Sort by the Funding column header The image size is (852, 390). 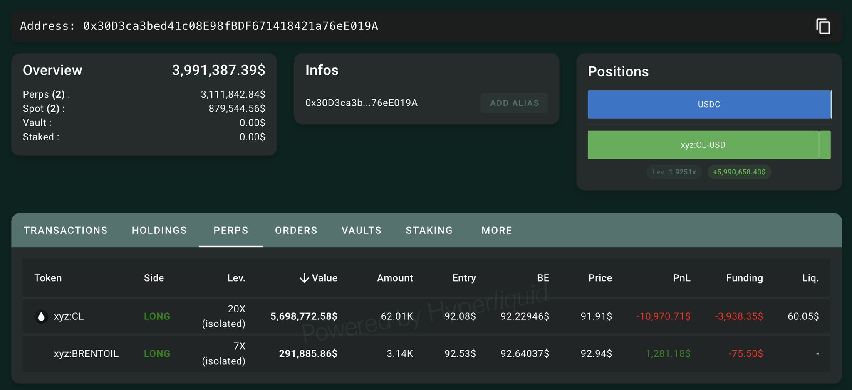coord(744,278)
